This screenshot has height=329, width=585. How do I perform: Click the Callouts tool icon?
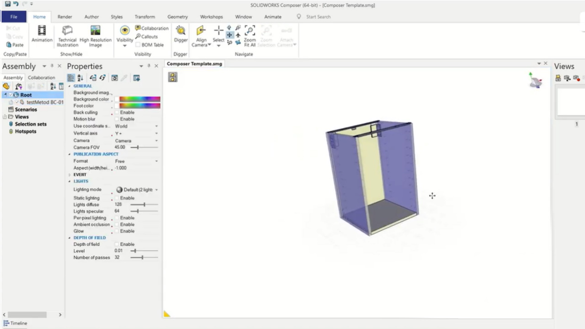click(138, 37)
